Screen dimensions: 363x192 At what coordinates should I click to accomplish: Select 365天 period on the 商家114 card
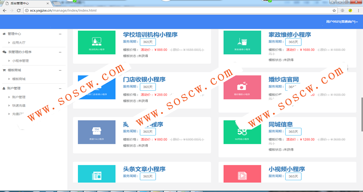point(148,131)
